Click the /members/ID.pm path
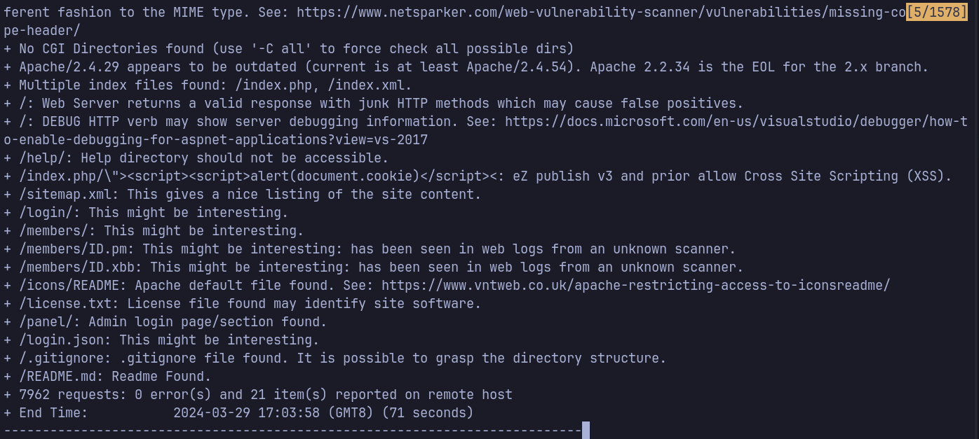The image size is (979, 439). [x=77, y=249]
